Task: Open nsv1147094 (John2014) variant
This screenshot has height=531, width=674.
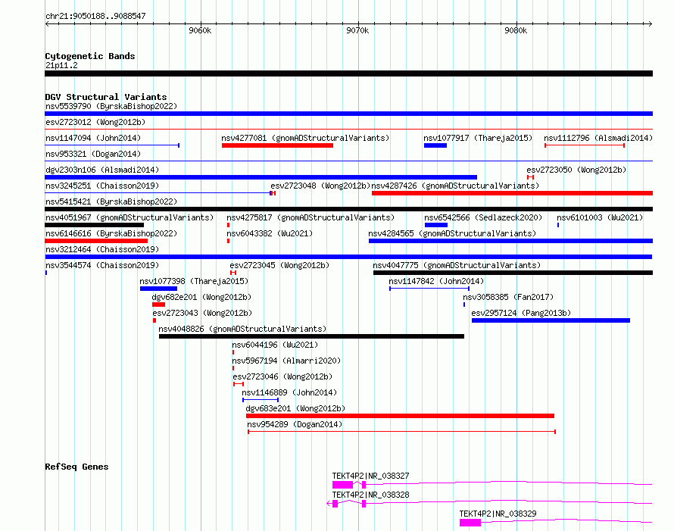Action: pyautogui.click(x=93, y=138)
